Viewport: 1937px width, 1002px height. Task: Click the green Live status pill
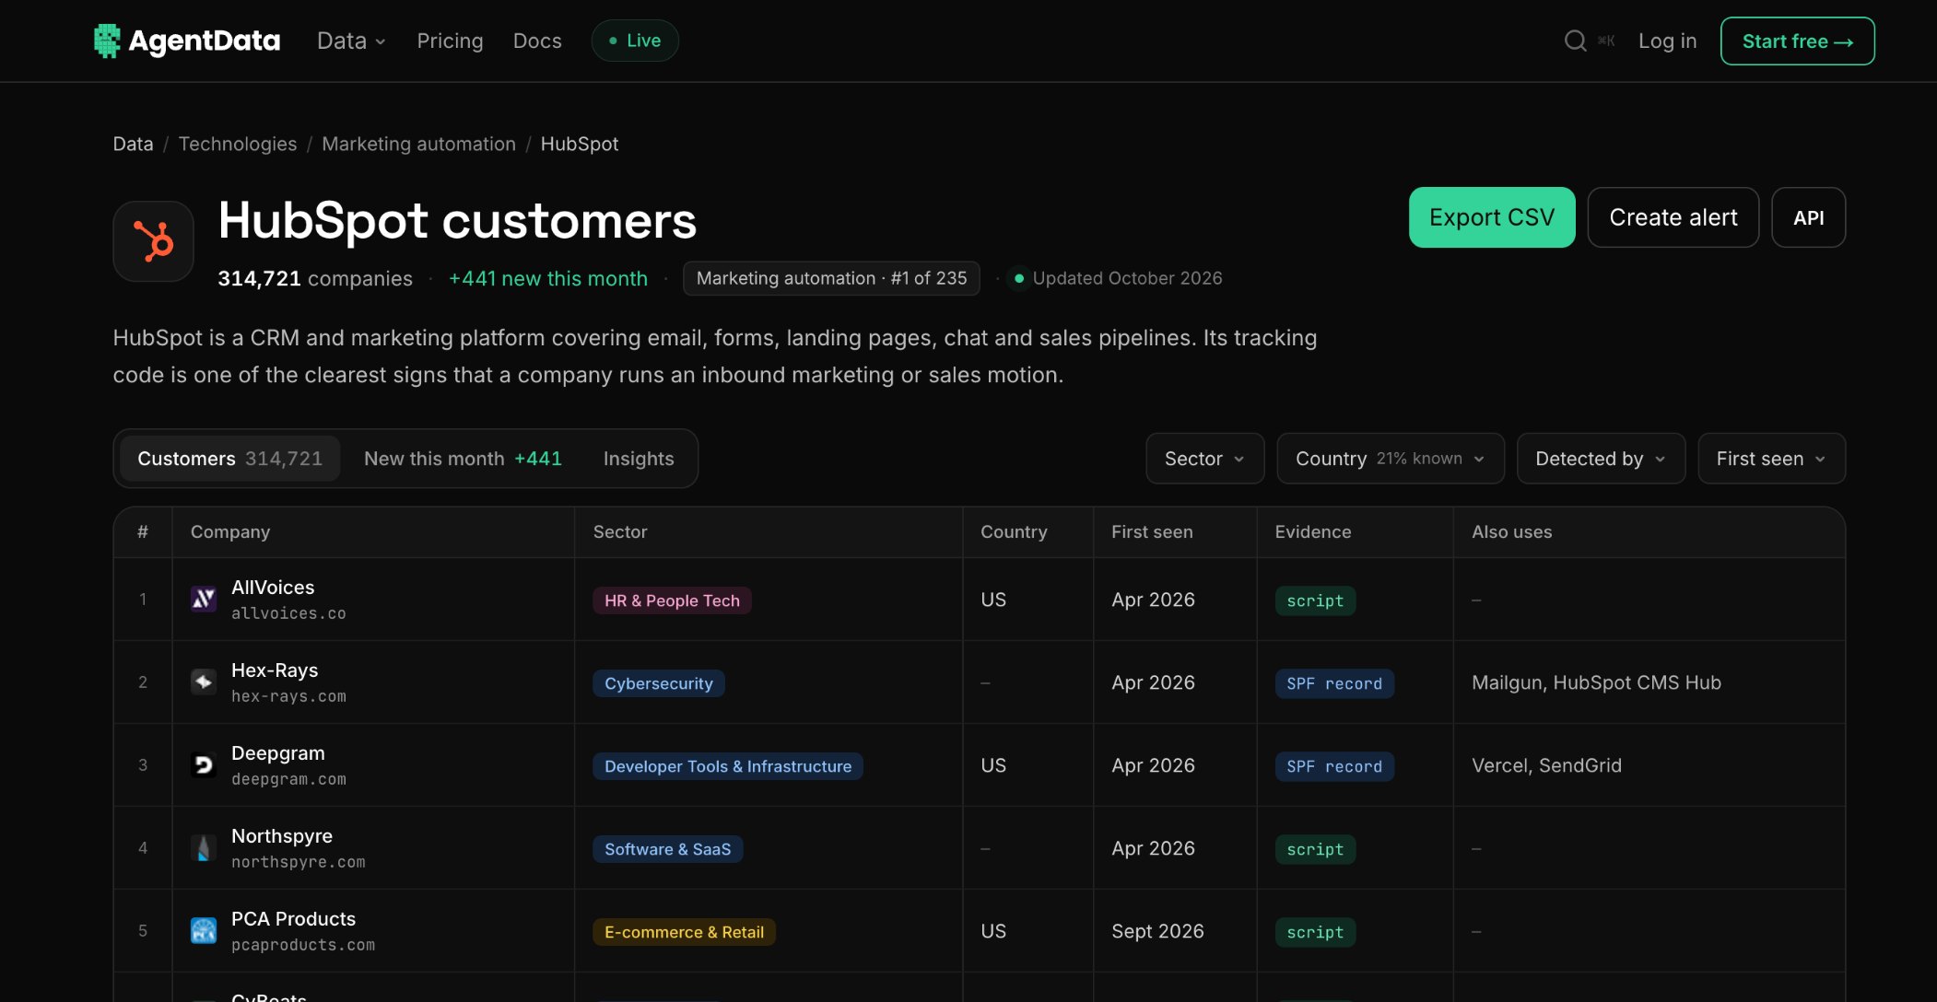coord(635,41)
